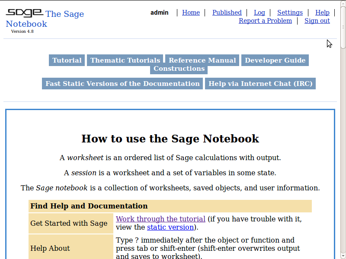Open Help via Internet Chat (IRC)
The width and height of the screenshot is (346, 259).
[x=260, y=84]
